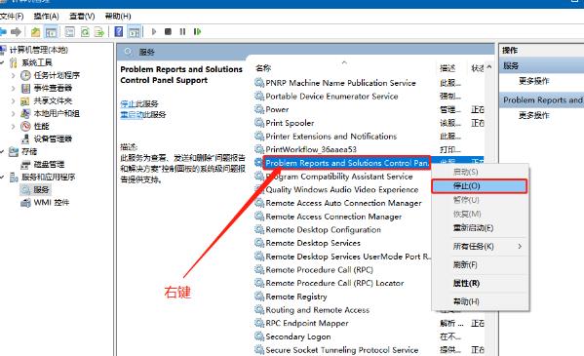Open the 操作(A) menu
The width and height of the screenshot is (584, 356).
[x=46, y=16]
